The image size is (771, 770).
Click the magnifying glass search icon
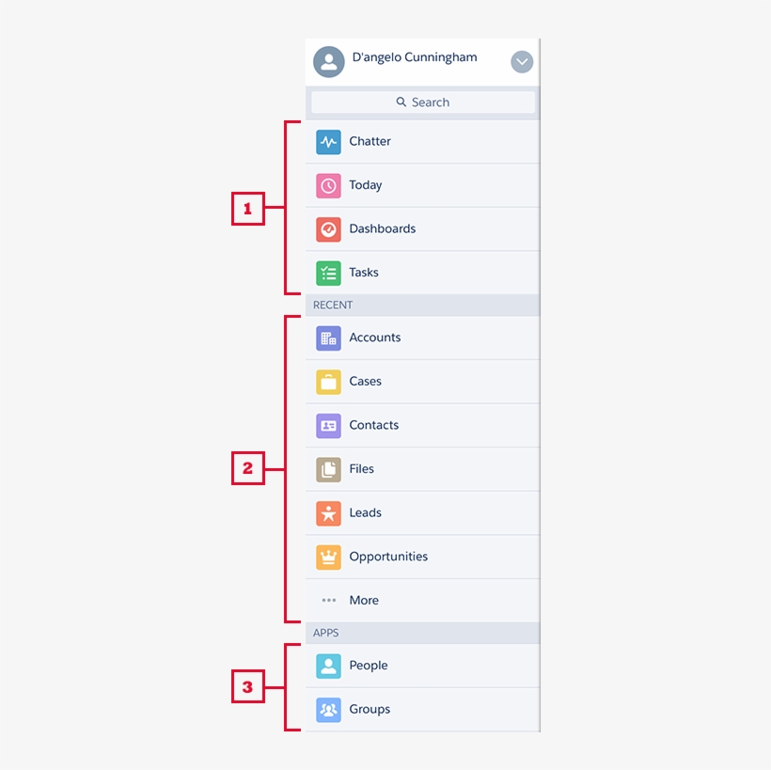[x=401, y=102]
